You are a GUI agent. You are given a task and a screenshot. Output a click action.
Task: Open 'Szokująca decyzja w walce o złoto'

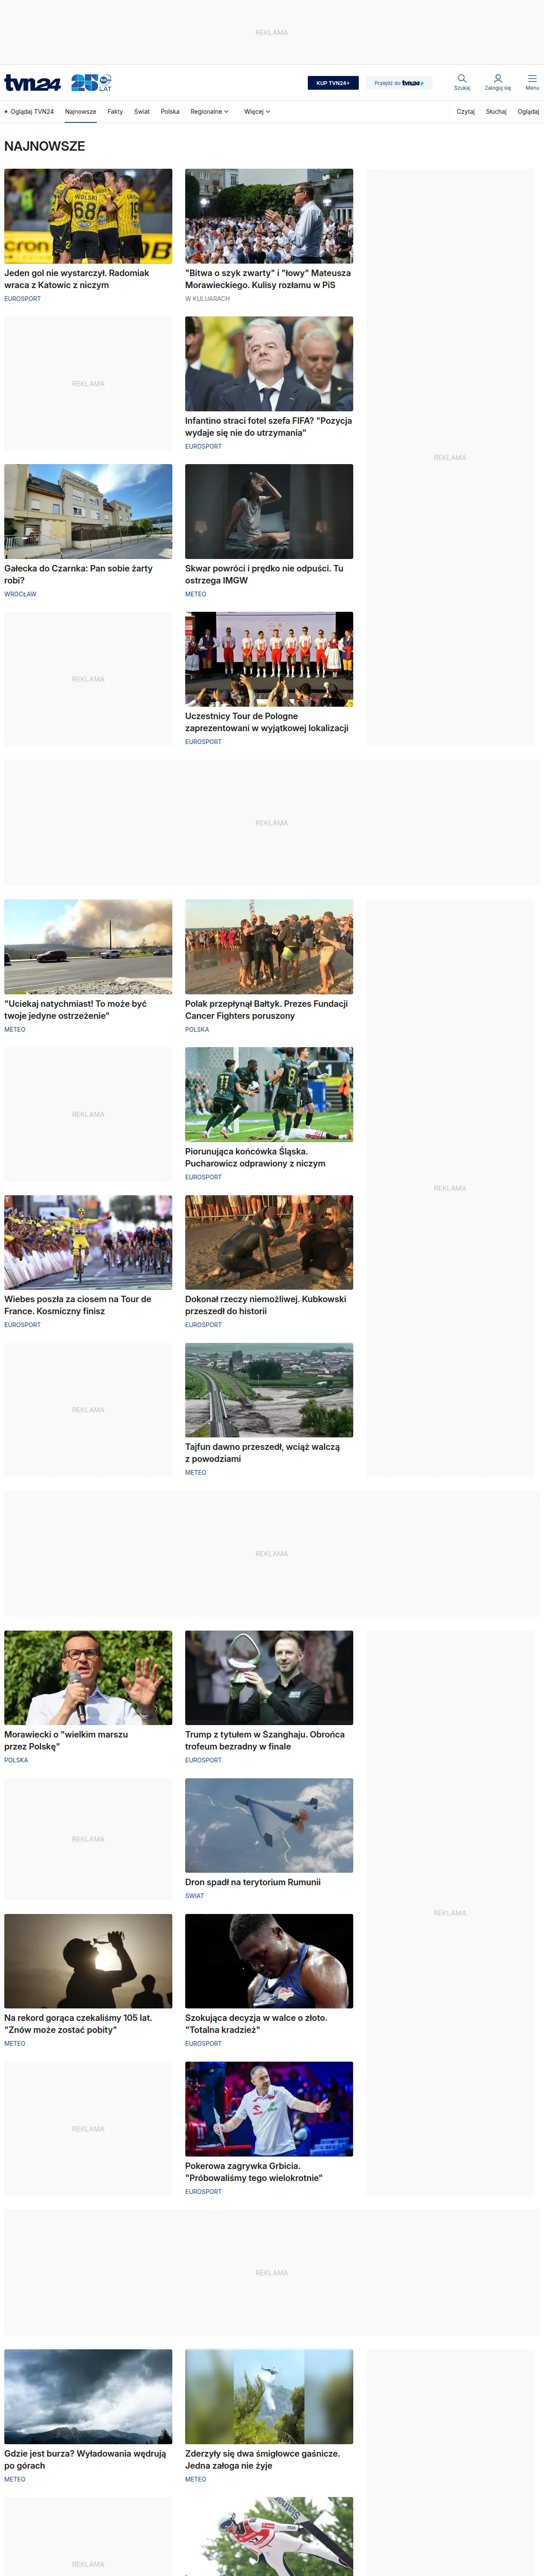(255, 2024)
